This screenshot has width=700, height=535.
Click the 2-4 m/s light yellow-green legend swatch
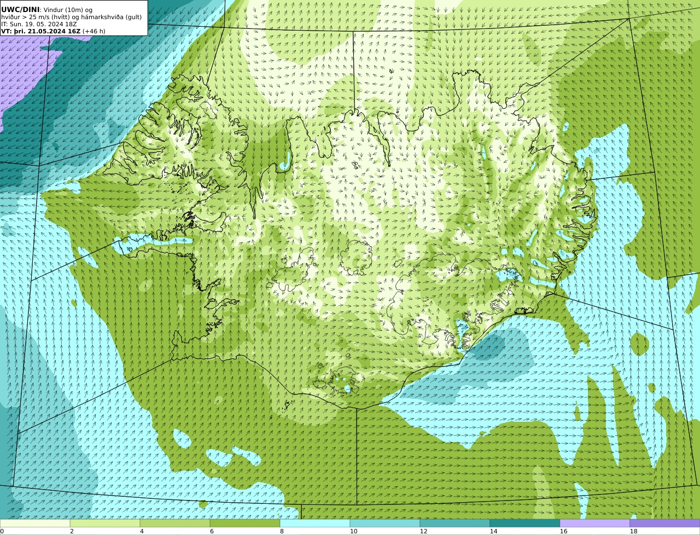click(x=105, y=523)
